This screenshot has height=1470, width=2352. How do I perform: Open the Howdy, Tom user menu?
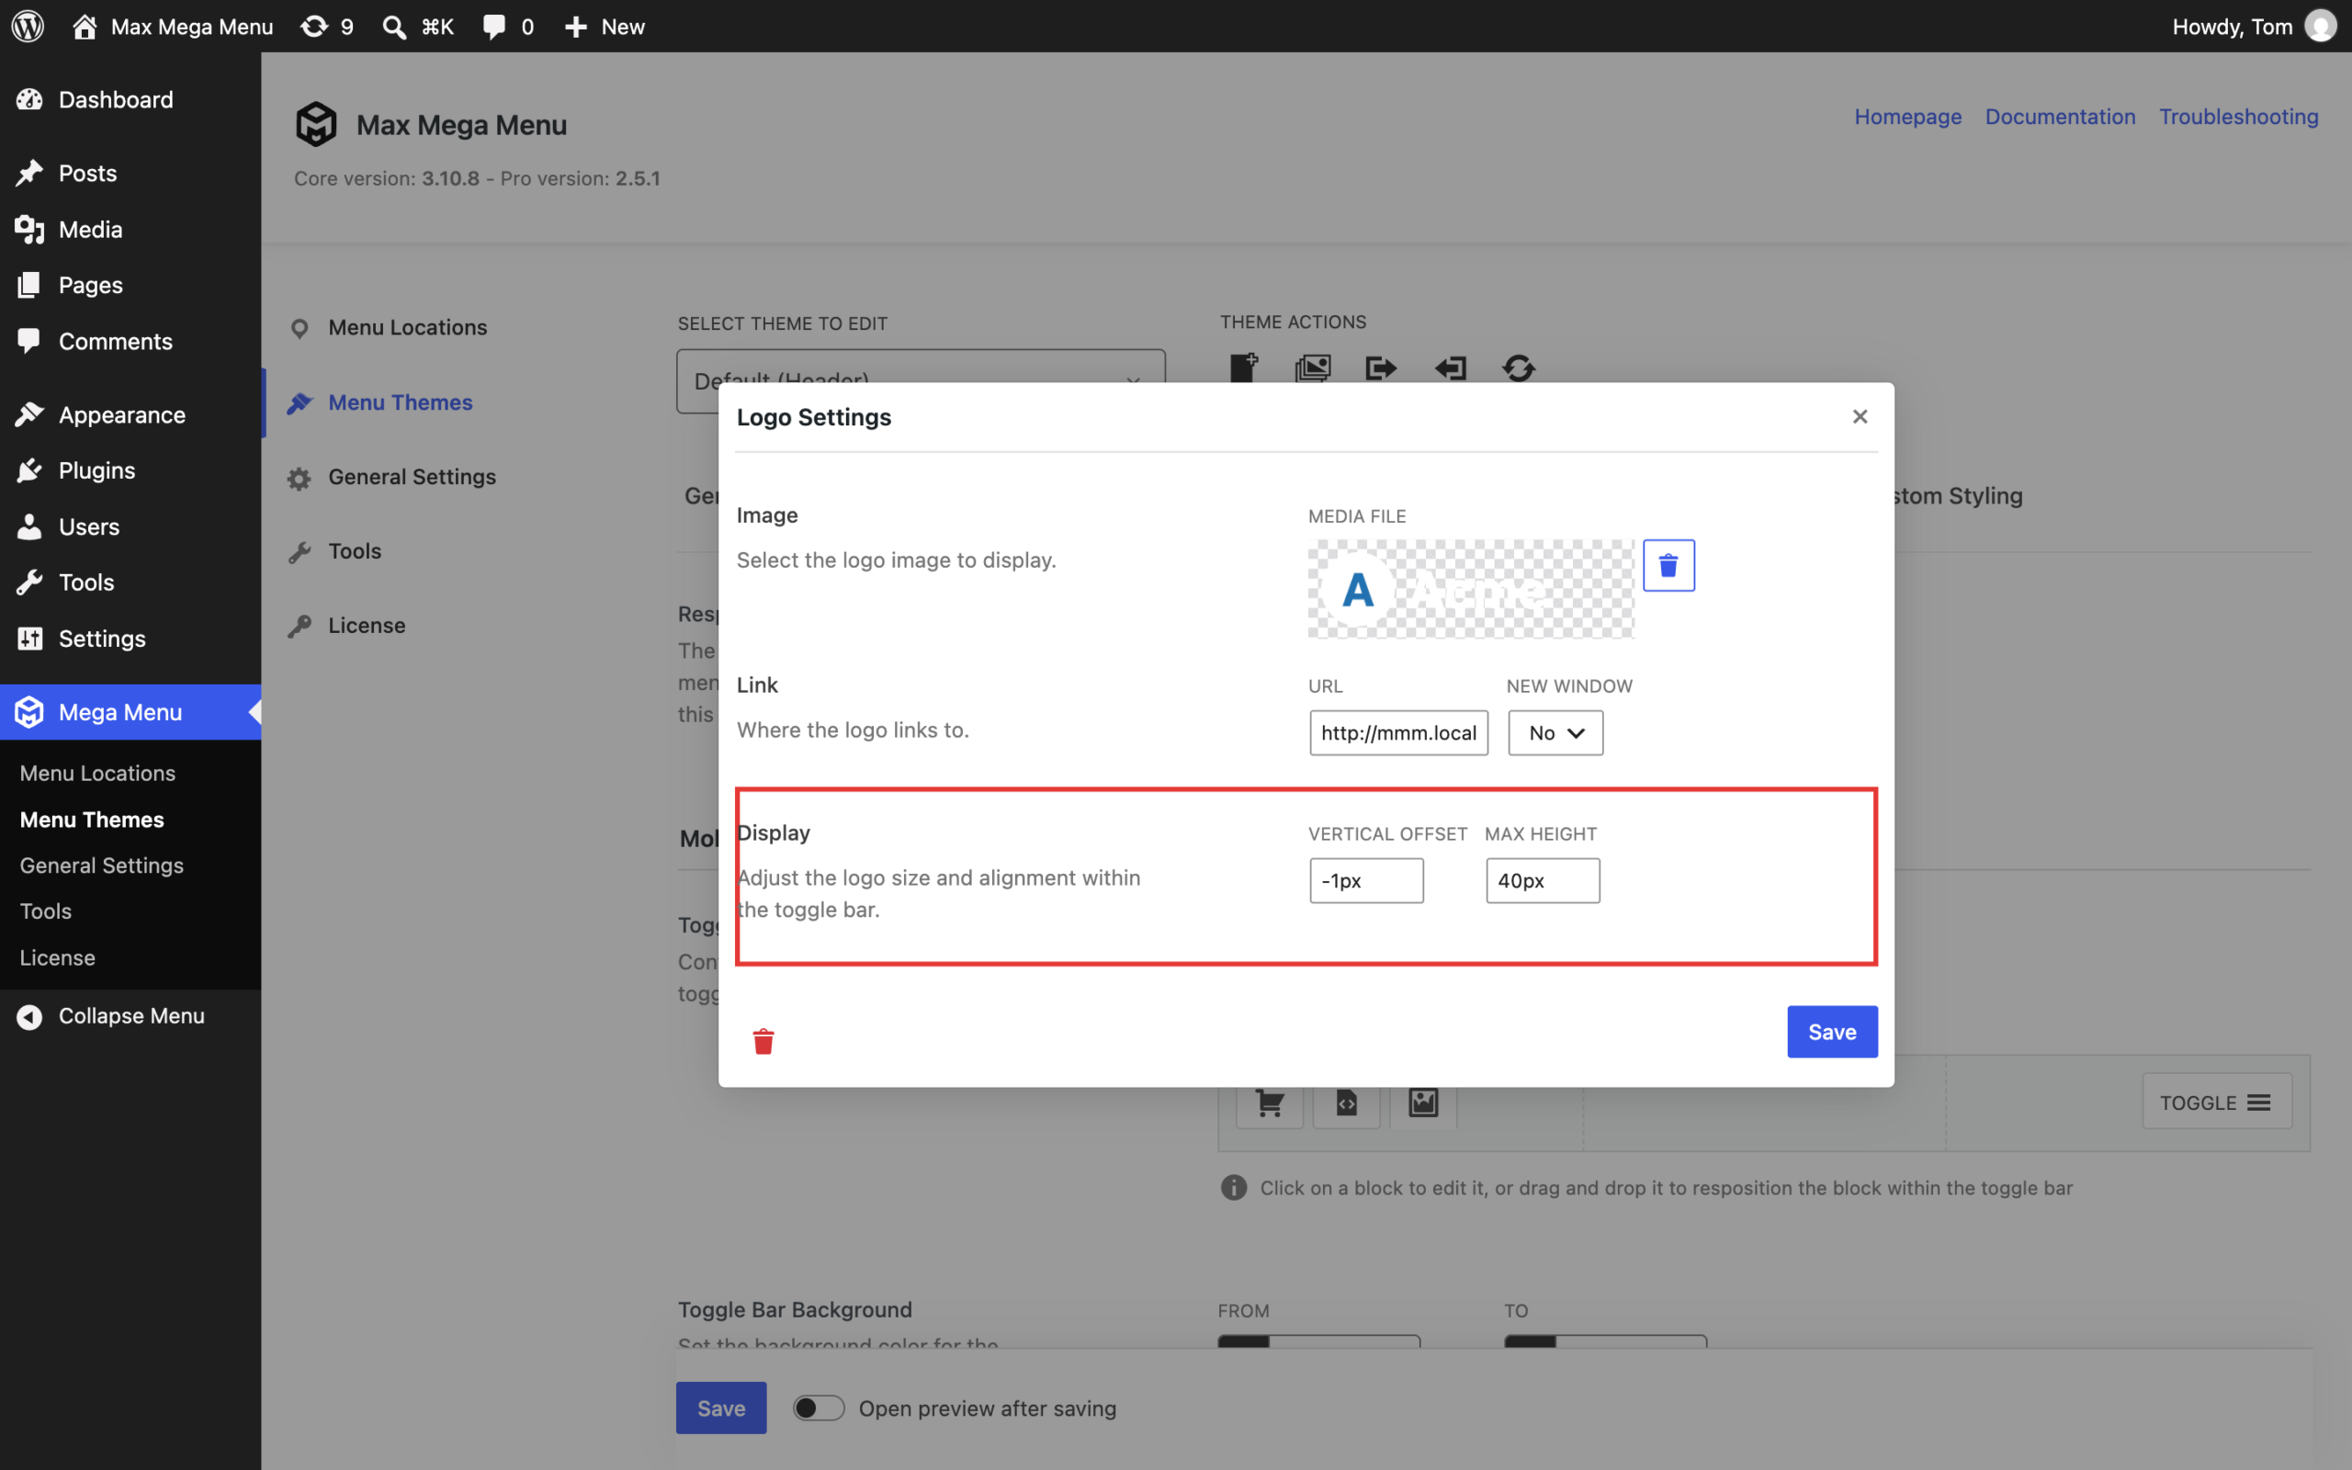click(2254, 27)
